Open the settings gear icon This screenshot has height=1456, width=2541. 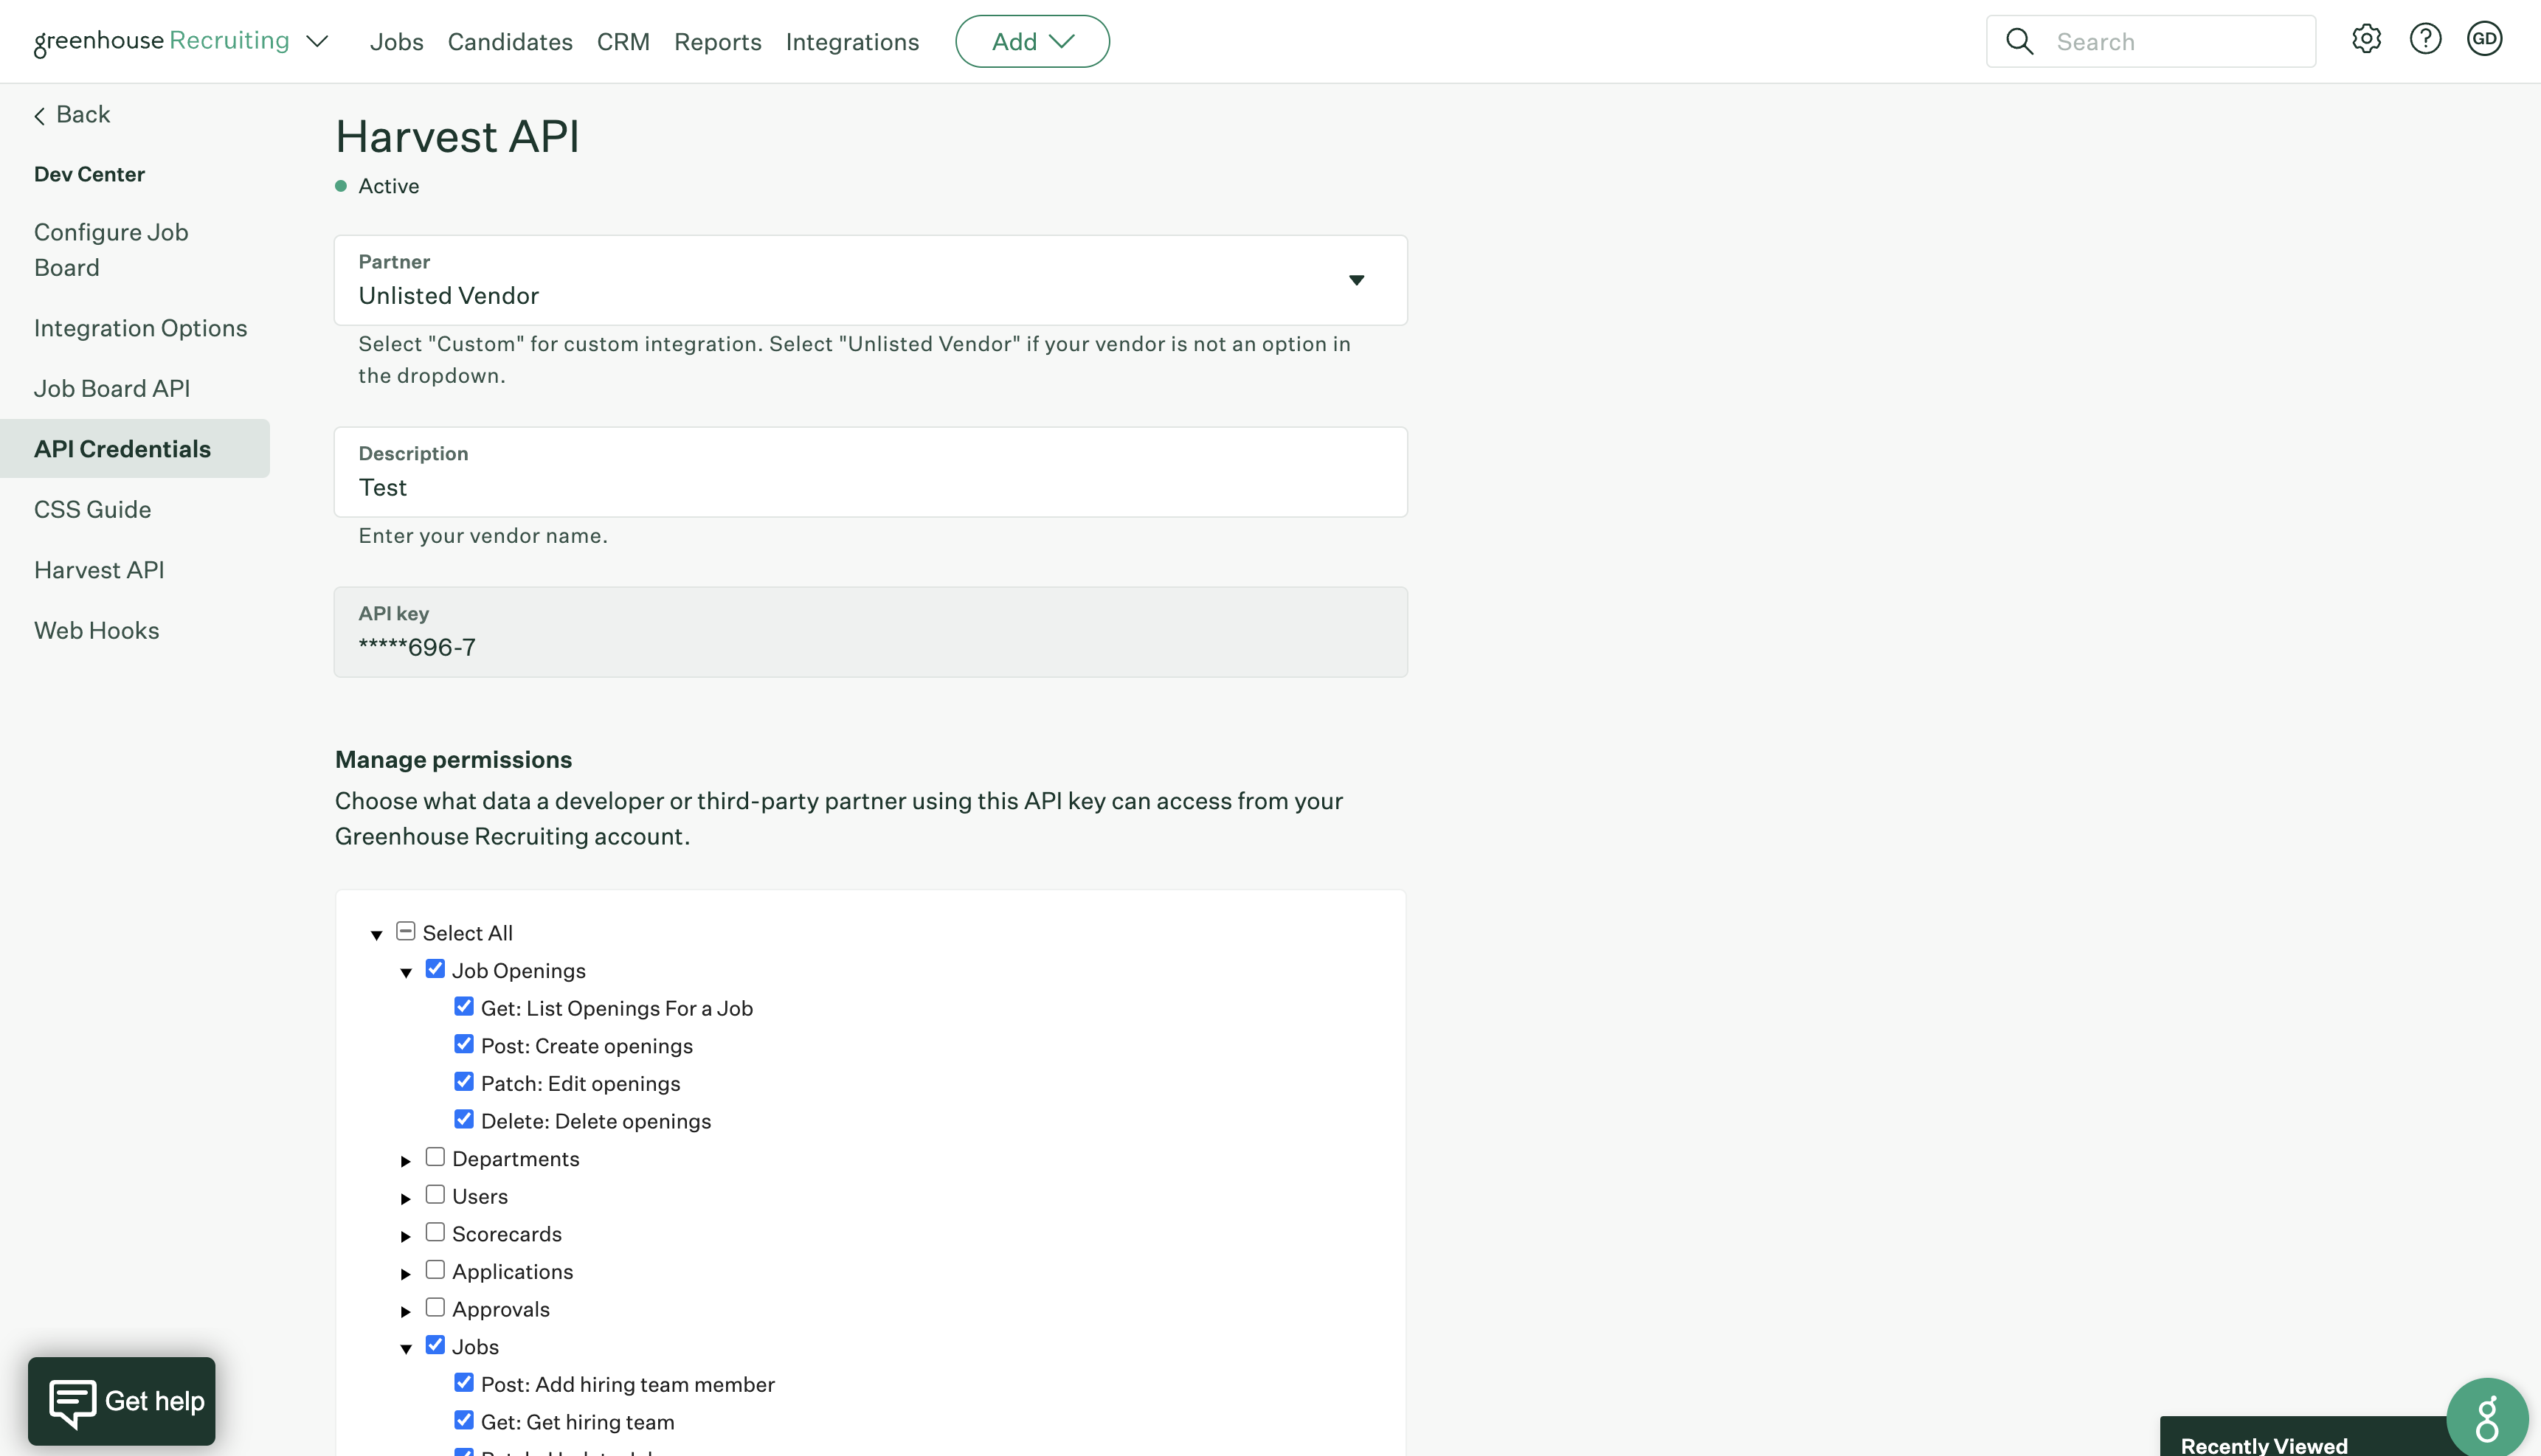[2366, 39]
